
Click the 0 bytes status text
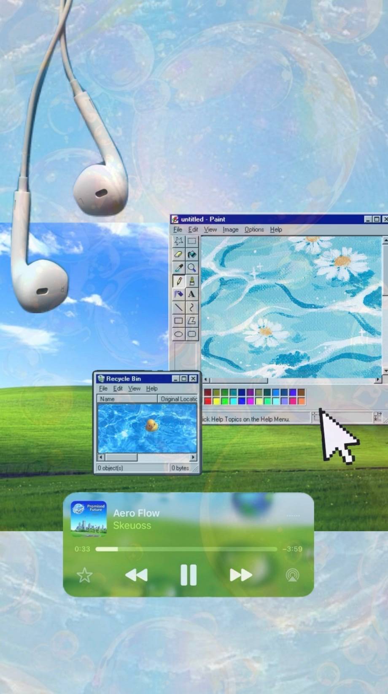tap(180, 468)
